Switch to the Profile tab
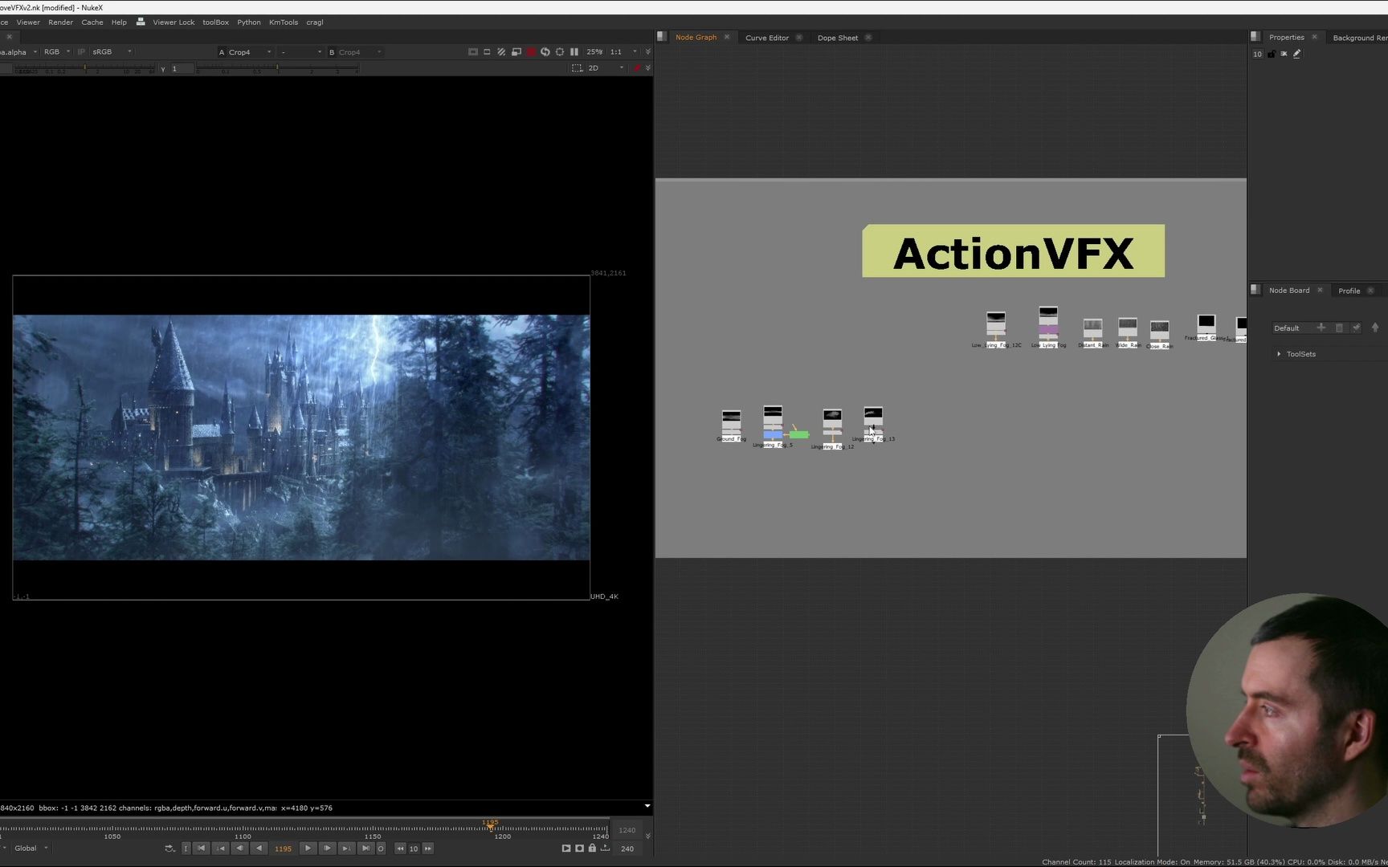This screenshot has width=1388, height=867. [x=1349, y=291]
